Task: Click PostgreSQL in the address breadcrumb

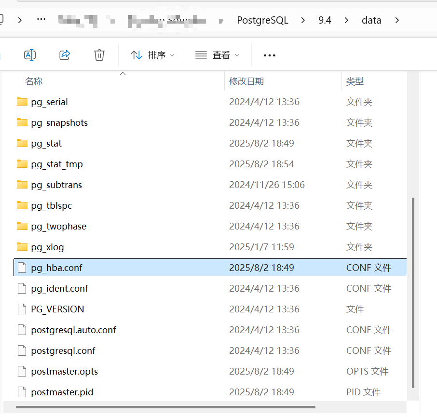Action: (262, 20)
